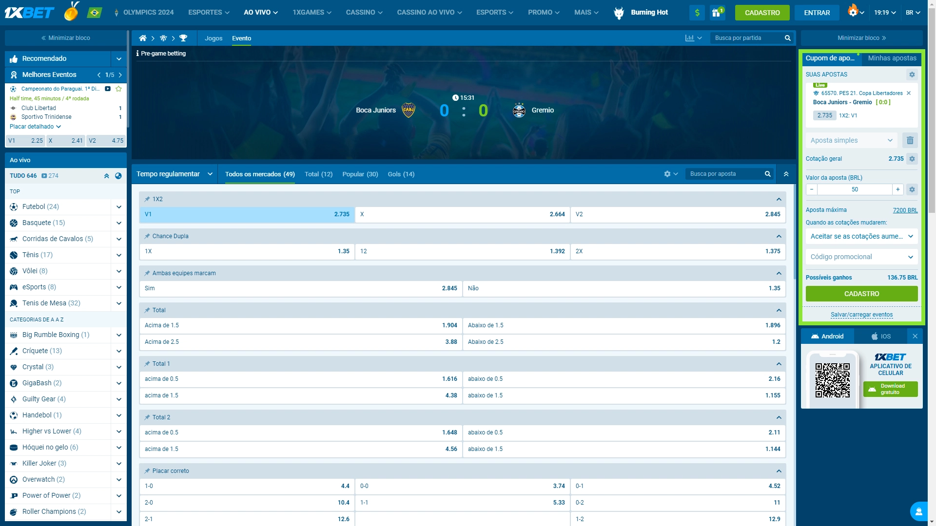Screen dimensions: 936x526
Task: Click the Busca por aposta field
Action: 724,174
